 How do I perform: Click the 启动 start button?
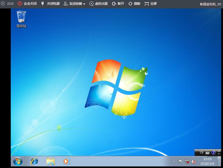(x=7, y=4)
